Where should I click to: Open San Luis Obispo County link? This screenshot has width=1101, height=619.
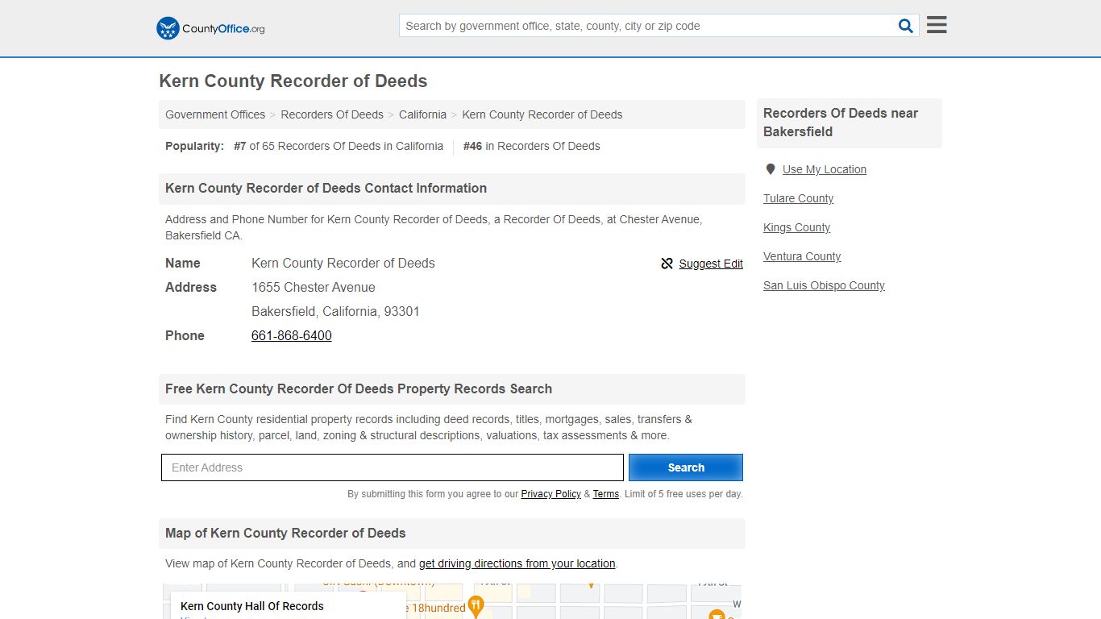tap(824, 285)
